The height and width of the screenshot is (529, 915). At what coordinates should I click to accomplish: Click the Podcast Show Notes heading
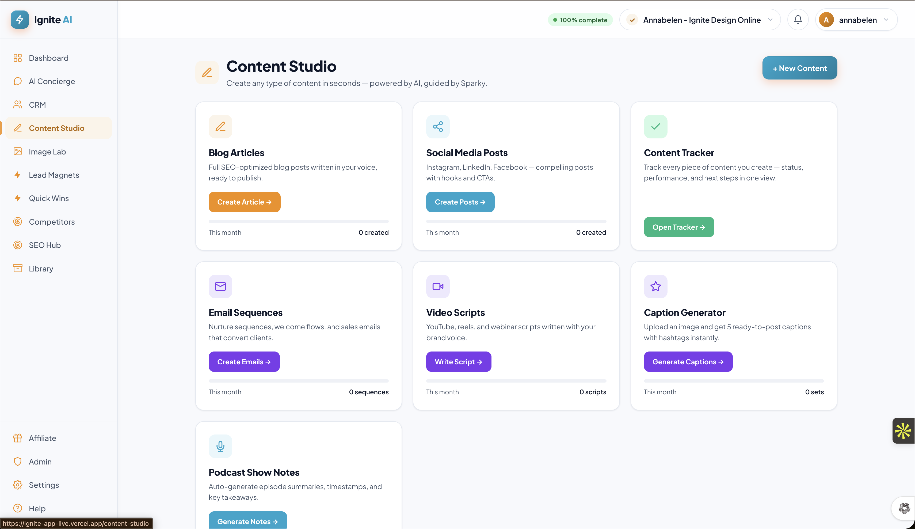[254, 472]
